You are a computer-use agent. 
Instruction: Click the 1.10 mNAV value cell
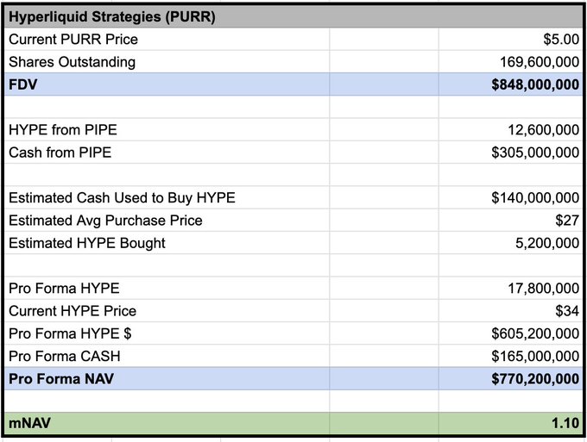564,424
